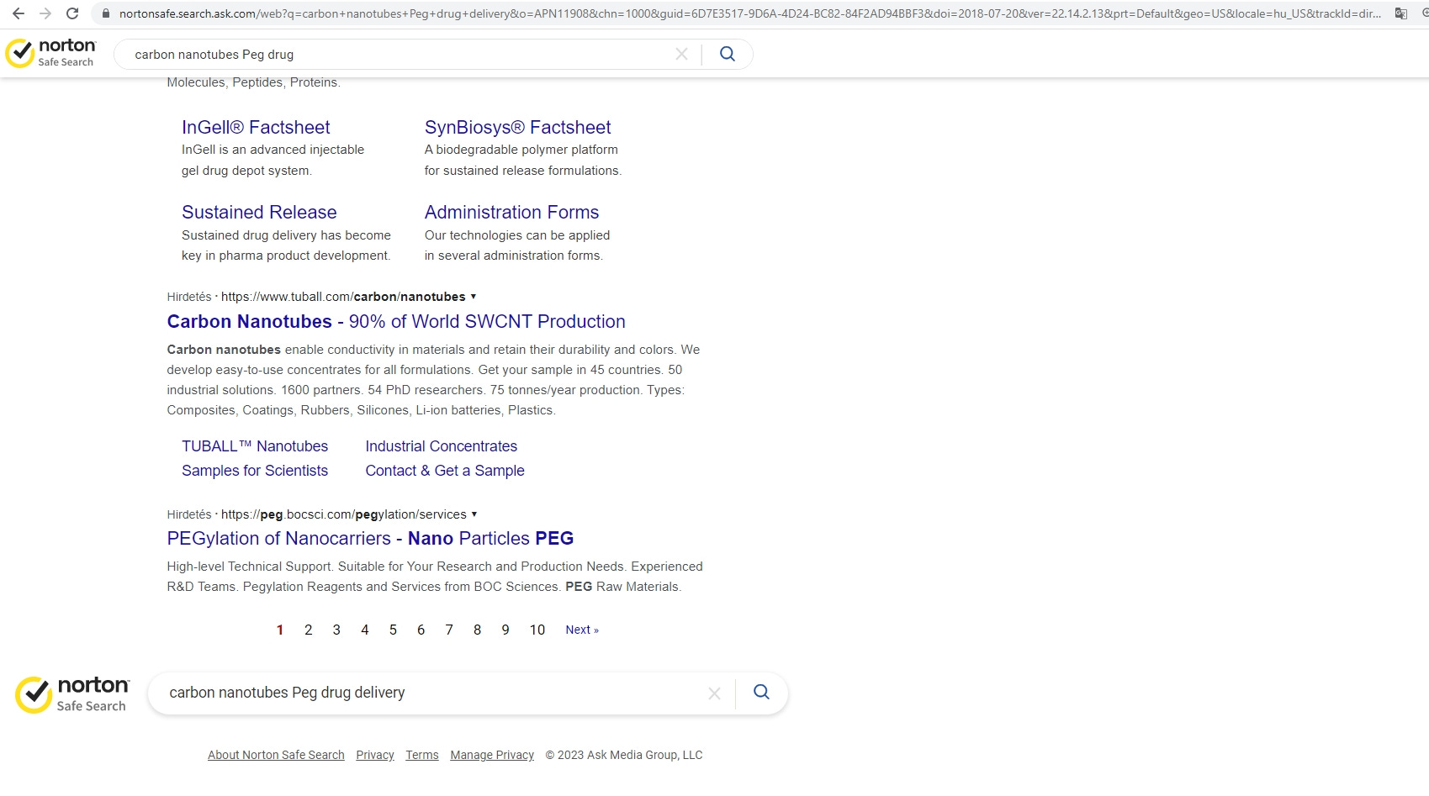Open Administration Forms link
The height and width of the screenshot is (796, 1429).
pos(511,212)
